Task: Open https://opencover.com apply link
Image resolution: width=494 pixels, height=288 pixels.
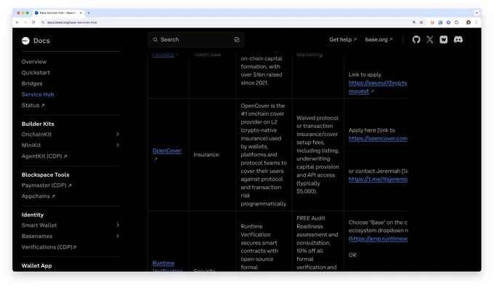Action: pyautogui.click(x=378, y=138)
